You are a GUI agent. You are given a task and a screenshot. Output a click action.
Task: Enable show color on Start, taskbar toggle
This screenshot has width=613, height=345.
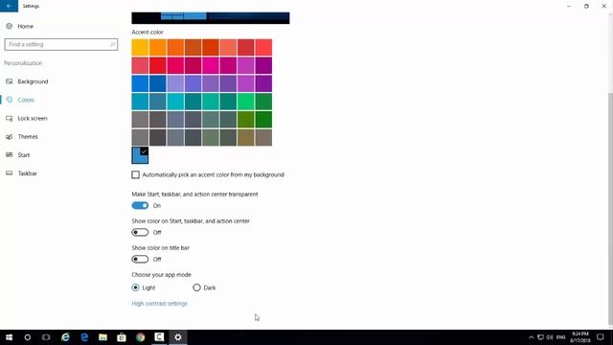point(140,232)
